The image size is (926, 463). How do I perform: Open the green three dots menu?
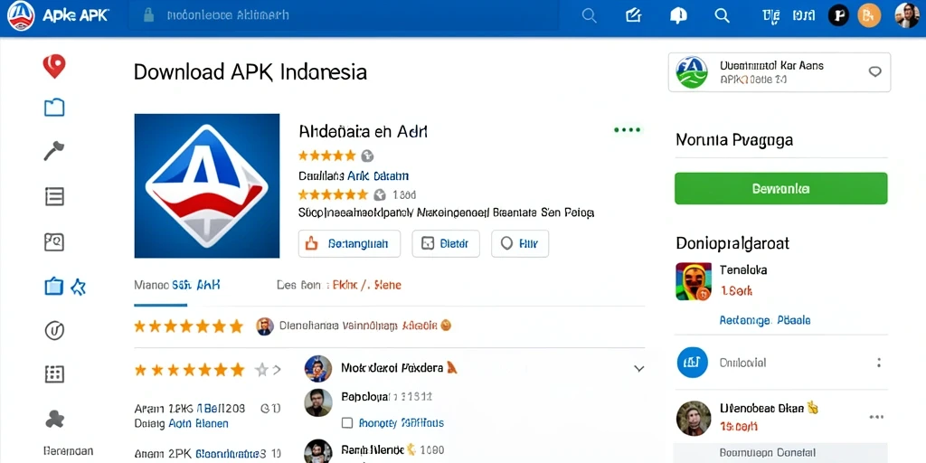coord(628,129)
